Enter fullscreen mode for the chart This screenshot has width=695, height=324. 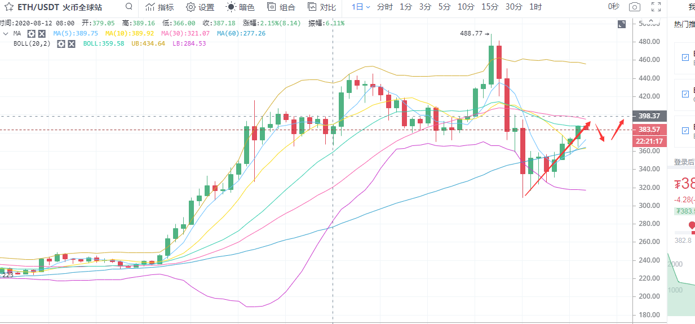coord(655,7)
